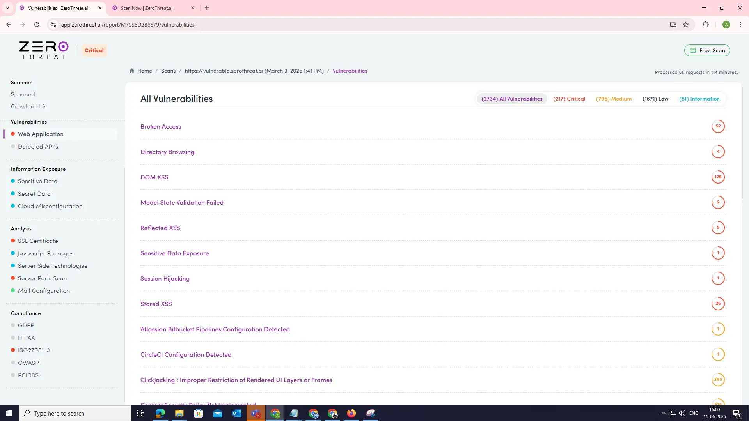
Task: Open the notification center icon
Action: click(737, 413)
